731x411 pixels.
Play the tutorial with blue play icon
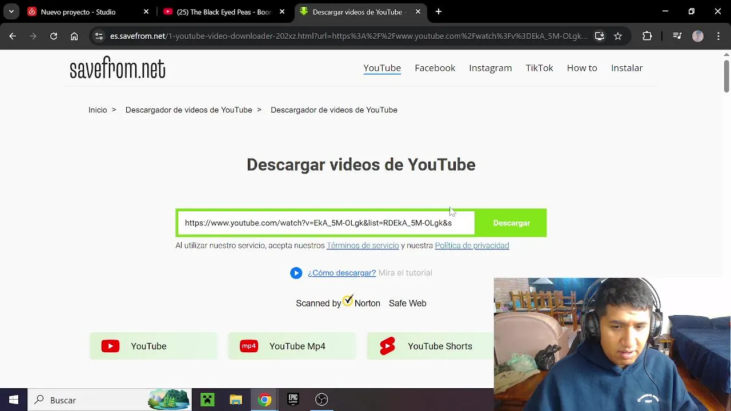coord(296,273)
